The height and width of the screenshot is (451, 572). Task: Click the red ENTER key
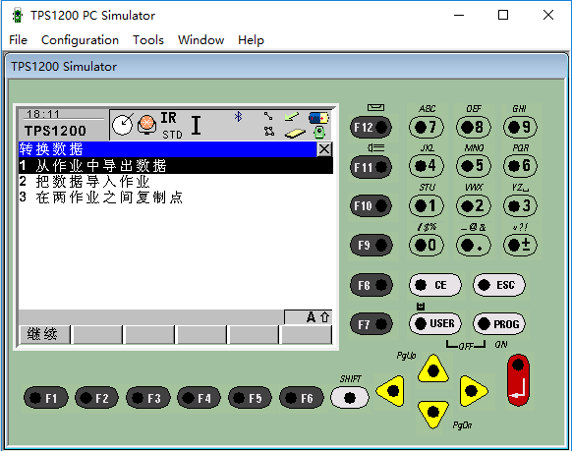pos(518,380)
